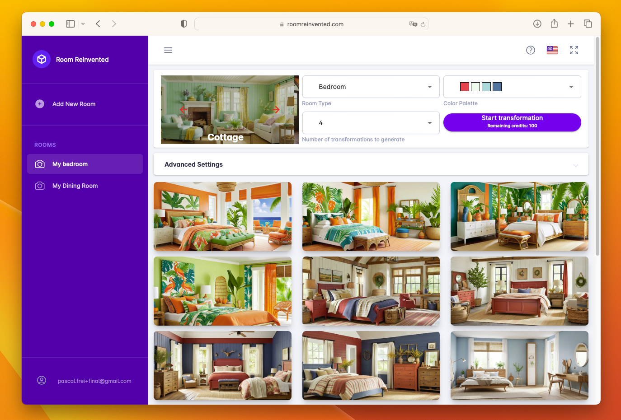
Task: Open the Color Palette dropdown
Action: tap(512, 87)
